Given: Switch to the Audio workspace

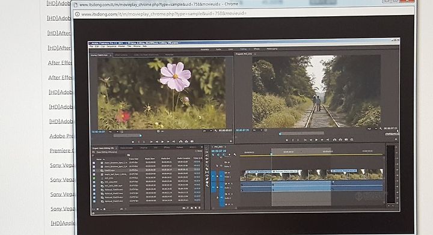Looking at the screenshot, I should 218,49.
